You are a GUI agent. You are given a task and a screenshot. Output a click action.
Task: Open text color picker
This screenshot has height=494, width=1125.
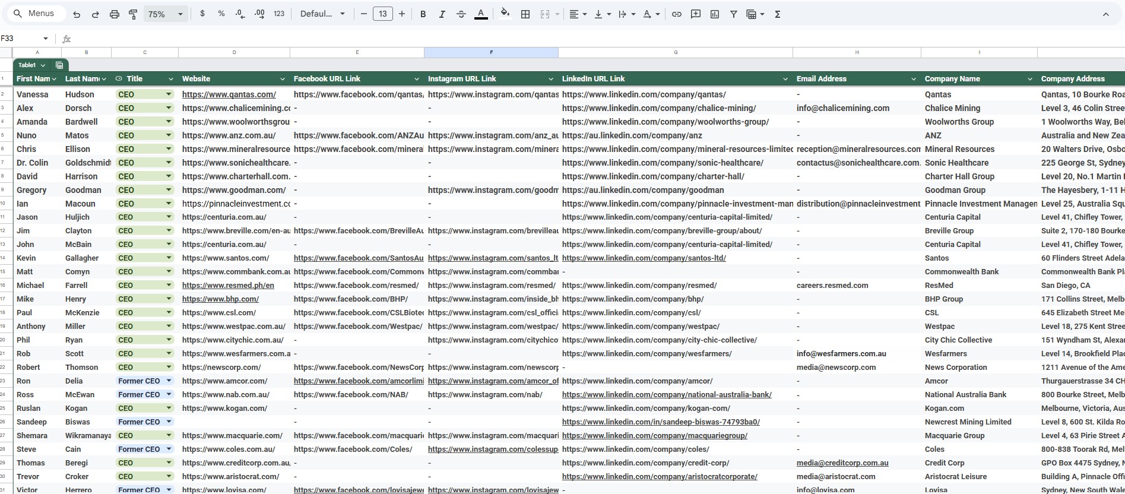pyautogui.click(x=481, y=14)
